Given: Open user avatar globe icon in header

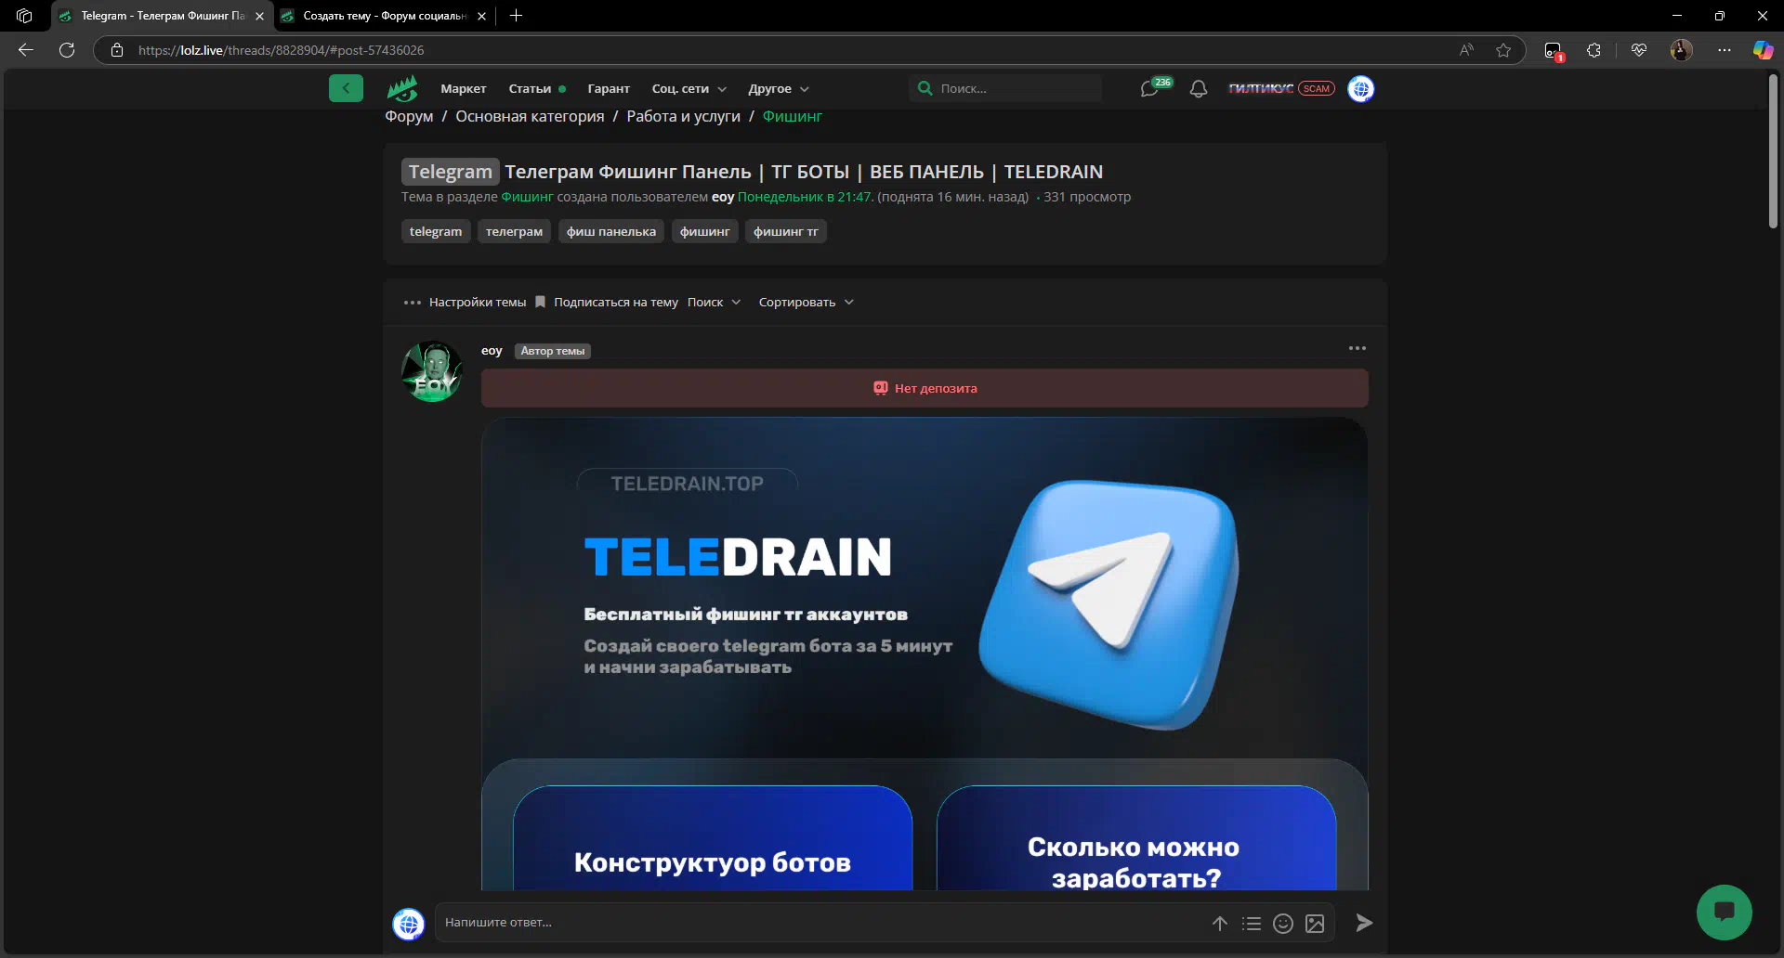Looking at the screenshot, I should pyautogui.click(x=1361, y=89).
